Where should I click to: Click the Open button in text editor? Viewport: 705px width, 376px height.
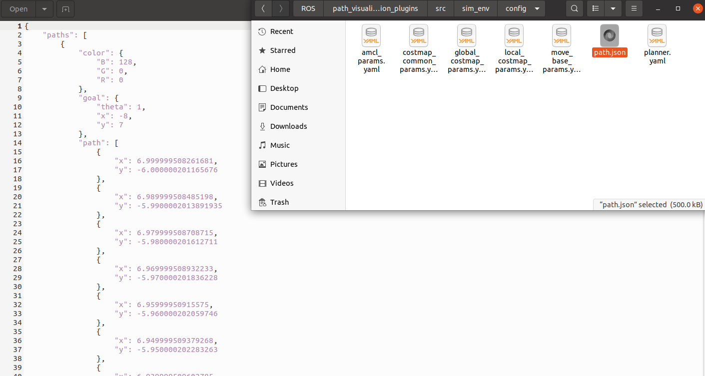point(18,9)
